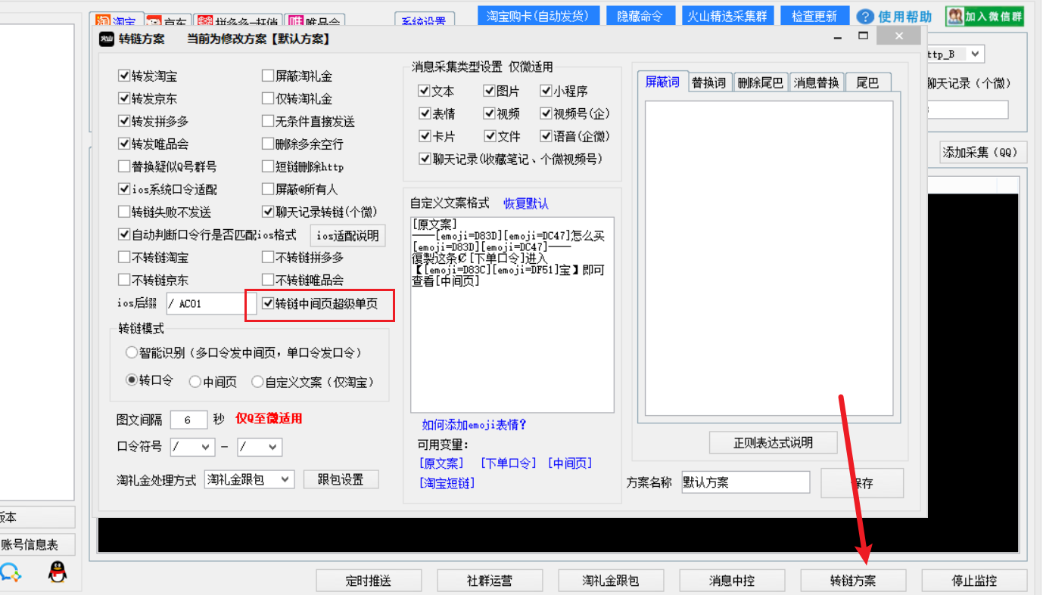Enable 不转链淘宝 checkbox
Viewport: 1043px width, 595px height.
click(x=154, y=258)
